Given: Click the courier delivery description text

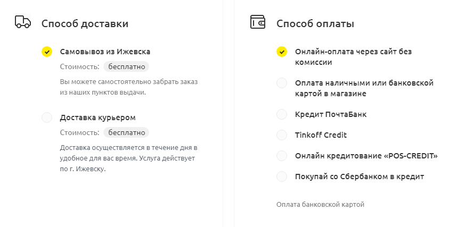Looking at the screenshot, I should pyautogui.click(x=129, y=158).
